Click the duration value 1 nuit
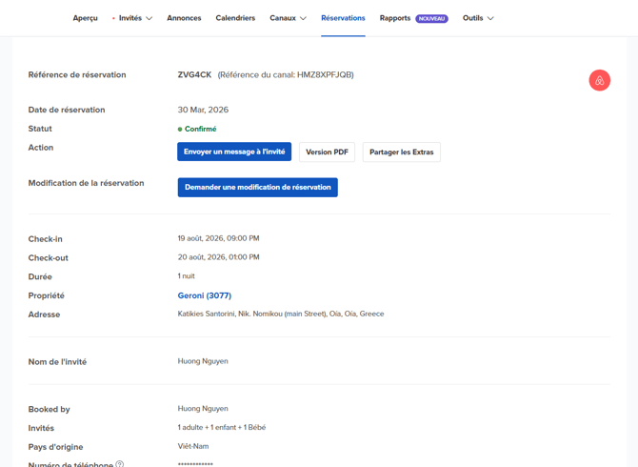Screen dimensions: 638x467 tap(187, 276)
